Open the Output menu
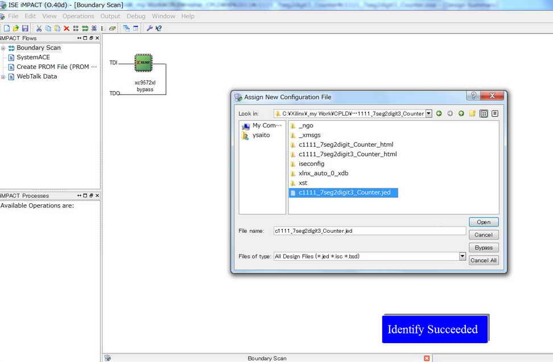This screenshot has height=362, width=553. (110, 17)
